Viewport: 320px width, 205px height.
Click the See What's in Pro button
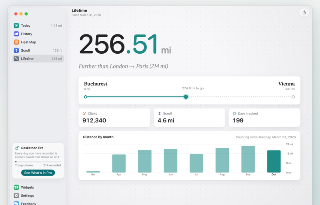point(38,173)
